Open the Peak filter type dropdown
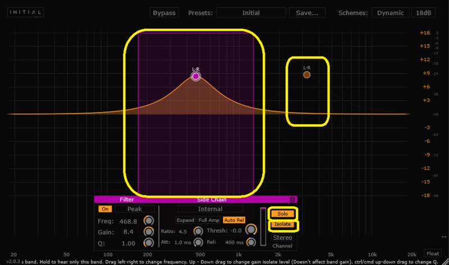Image resolution: width=449 pixels, height=265 pixels. (134, 209)
